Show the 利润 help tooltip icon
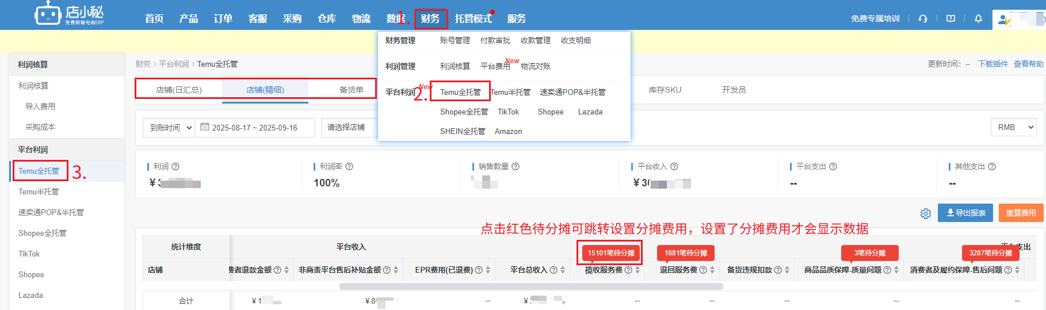 175,166
